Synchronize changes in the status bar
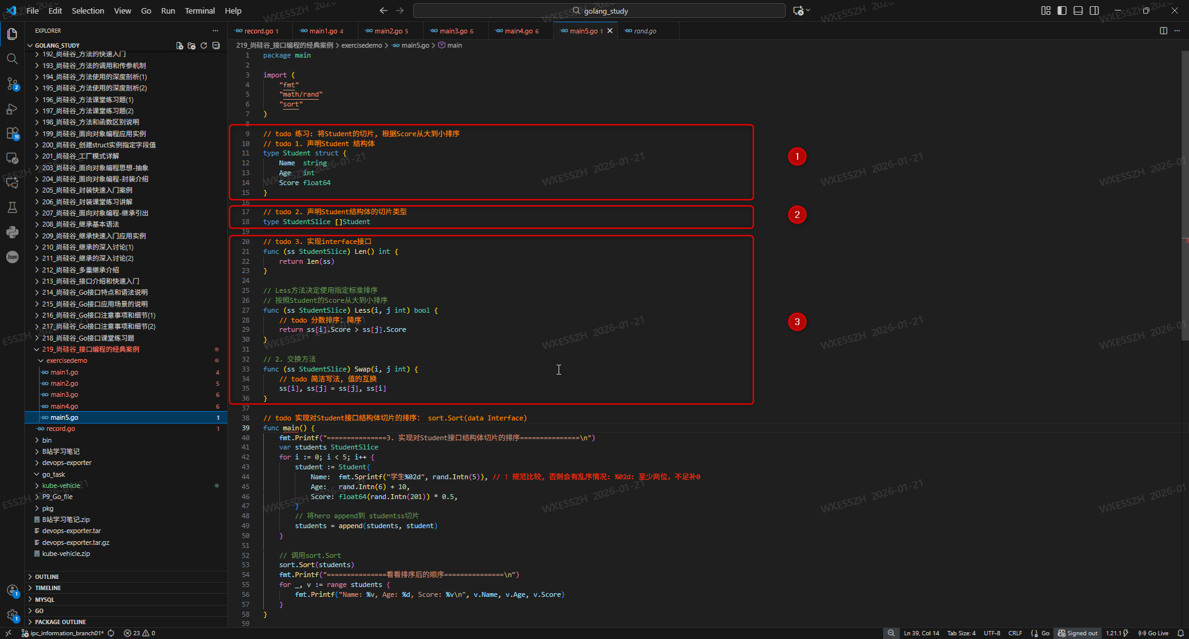 pyautogui.click(x=111, y=633)
